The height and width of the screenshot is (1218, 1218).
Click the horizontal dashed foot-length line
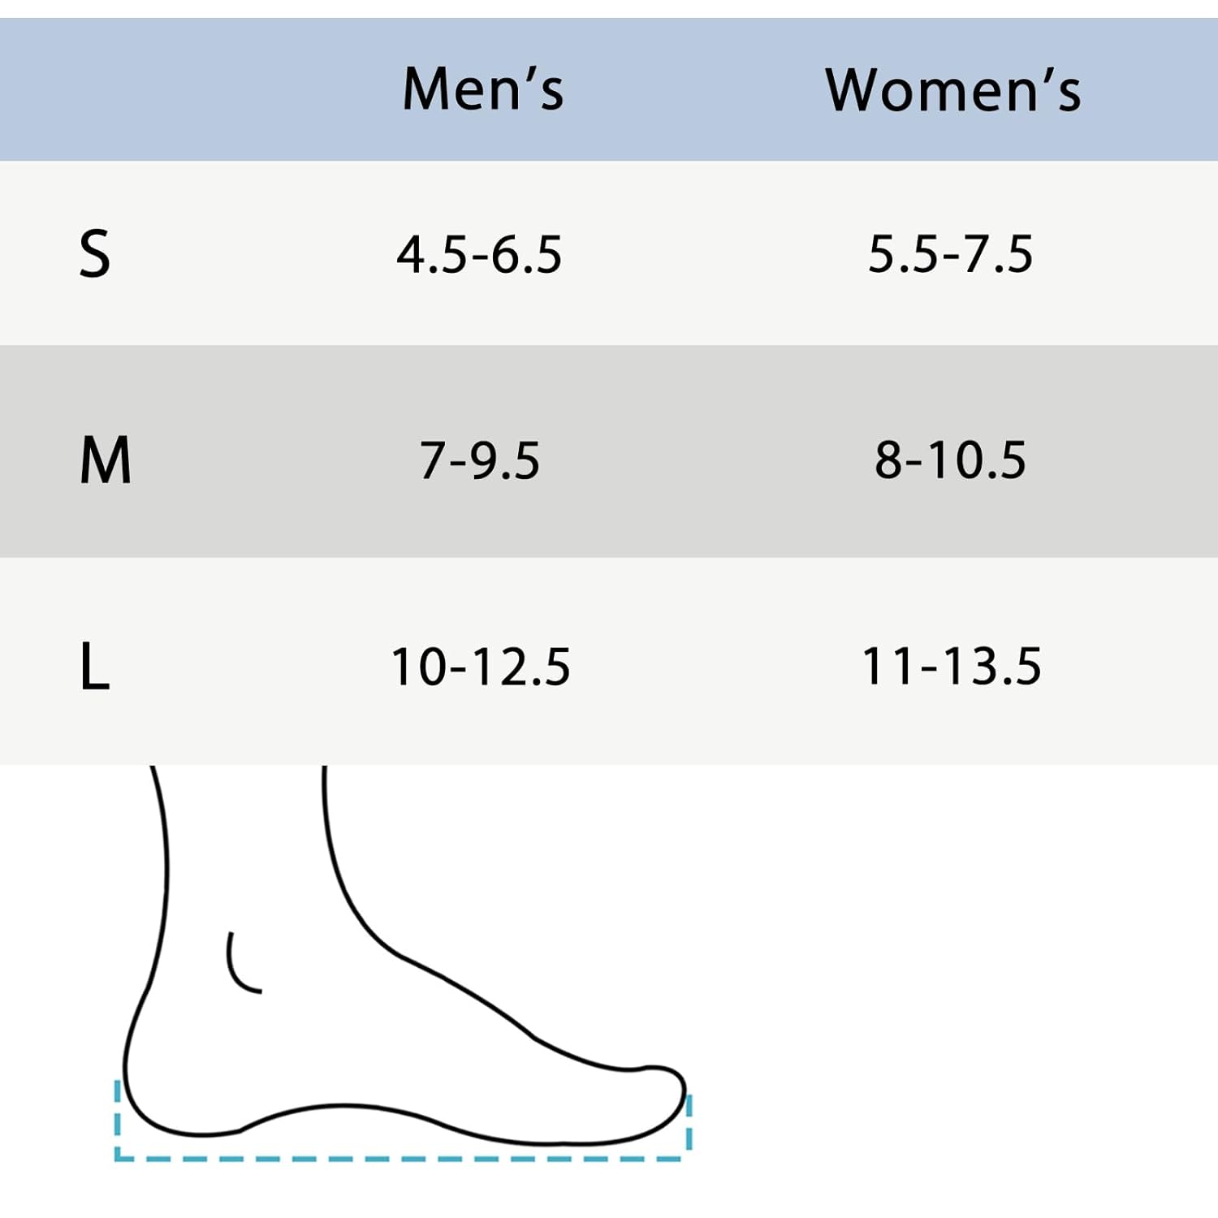(398, 1158)
